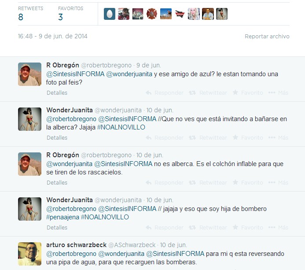Retweet R Obregón's 'foto pal feis' tweet
The width and height of the screenshot is (305, 270).
[x=208, y=92]
